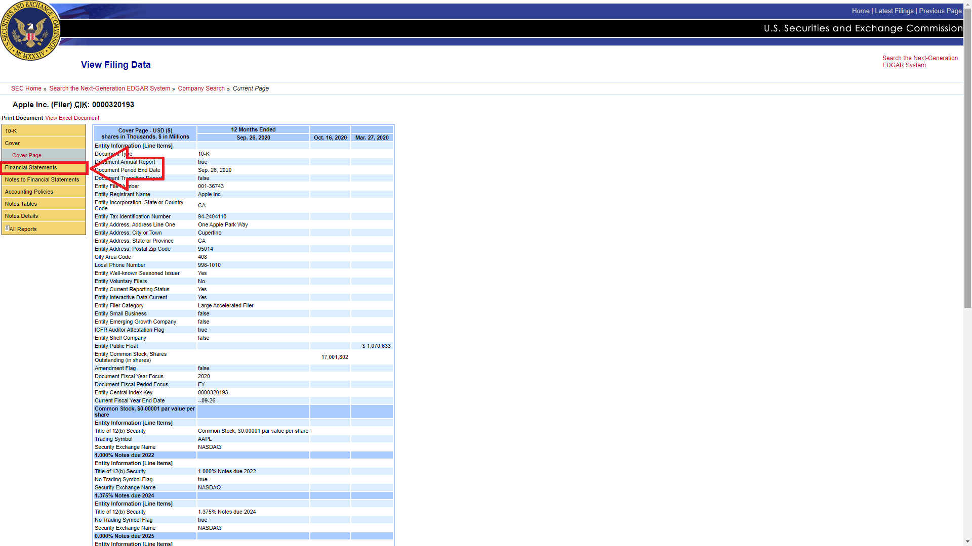The height and width of the screenshot is (546, 972).
Task: Expand Notes to Financial Statements
Action: tap(44, 179)
